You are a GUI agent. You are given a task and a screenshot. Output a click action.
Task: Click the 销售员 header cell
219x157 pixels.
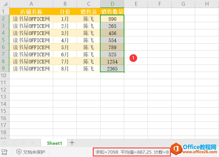88,12
